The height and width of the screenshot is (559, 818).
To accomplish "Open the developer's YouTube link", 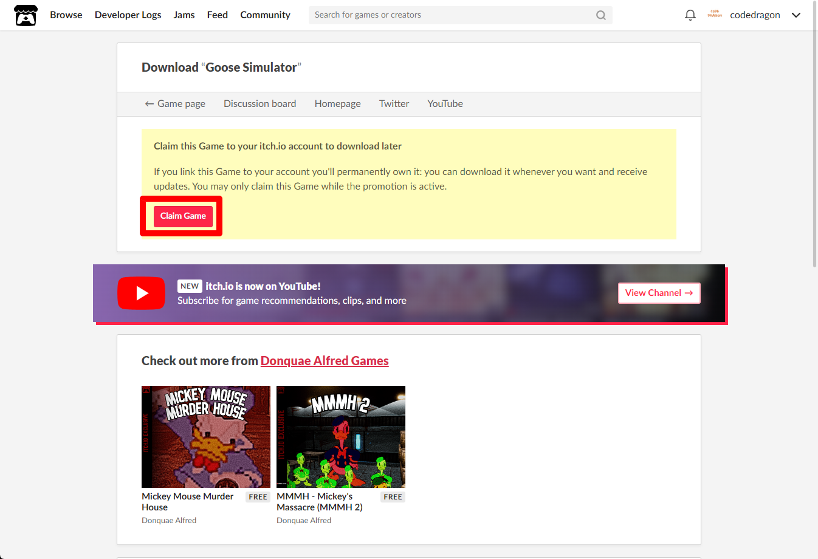I will click(x=445, y=104).
